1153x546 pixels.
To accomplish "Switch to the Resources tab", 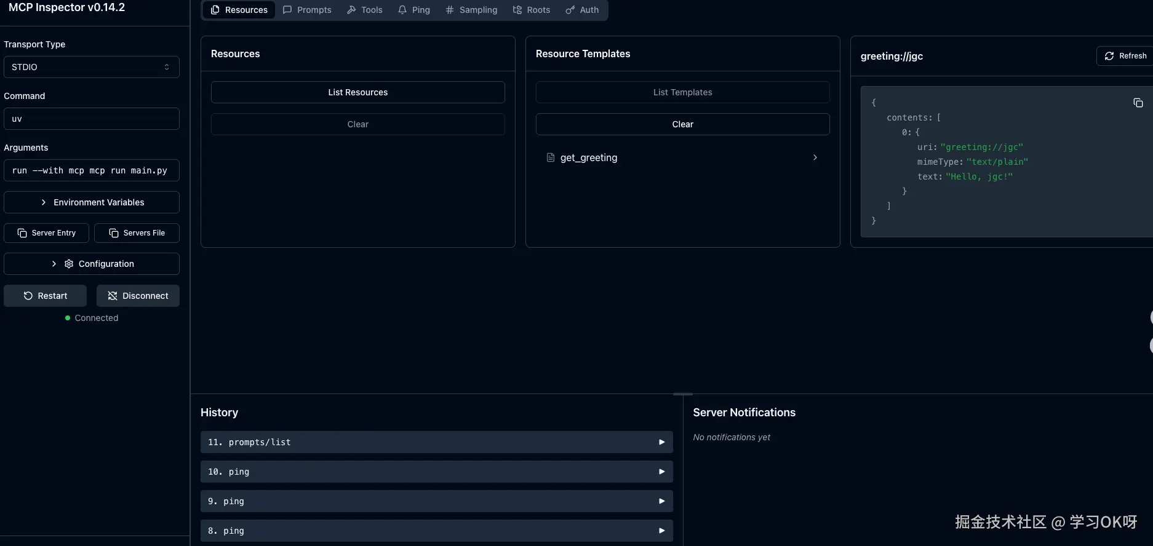I will (239, 10).
